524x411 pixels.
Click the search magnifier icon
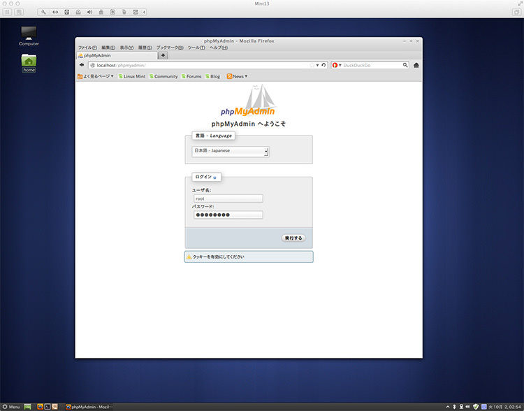click(x=405, y=65)
